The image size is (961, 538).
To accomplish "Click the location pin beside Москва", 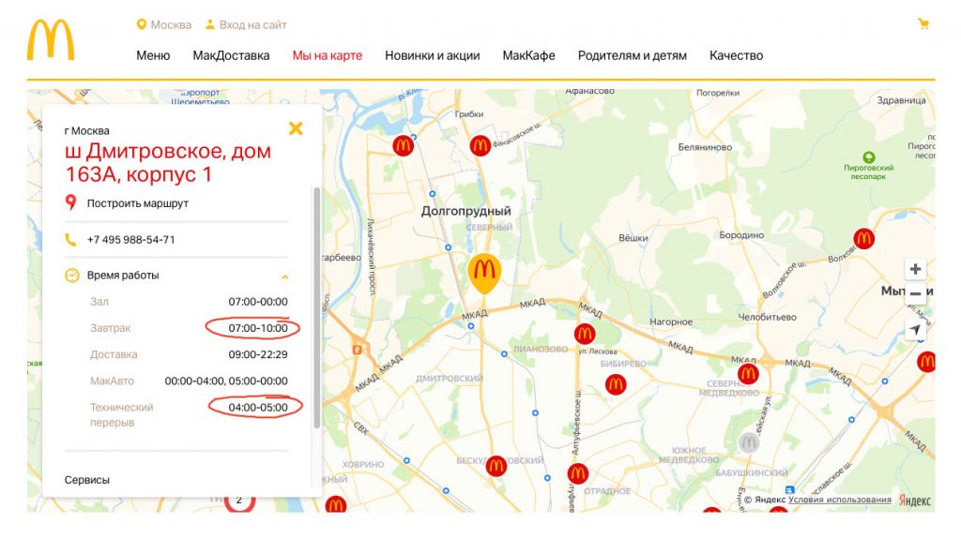I will (142, 24).
